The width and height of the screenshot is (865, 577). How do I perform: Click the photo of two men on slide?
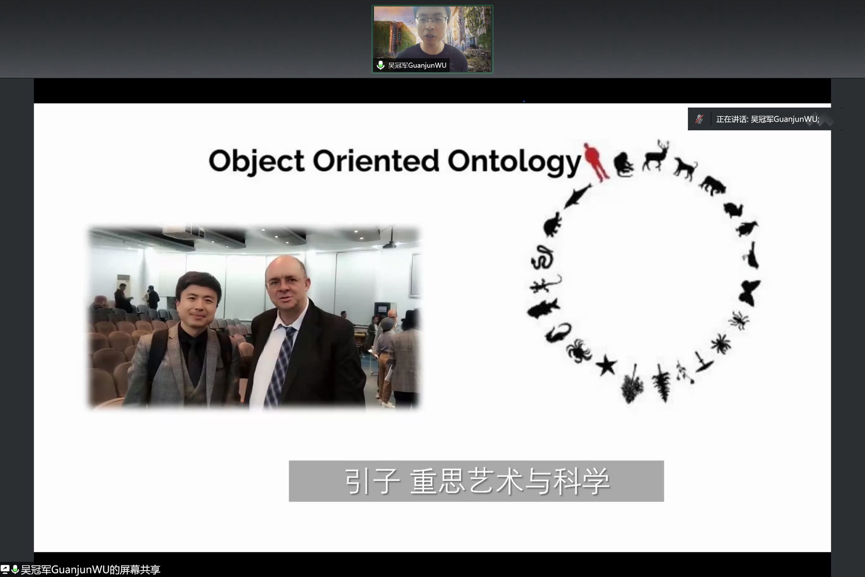[254, 318]
